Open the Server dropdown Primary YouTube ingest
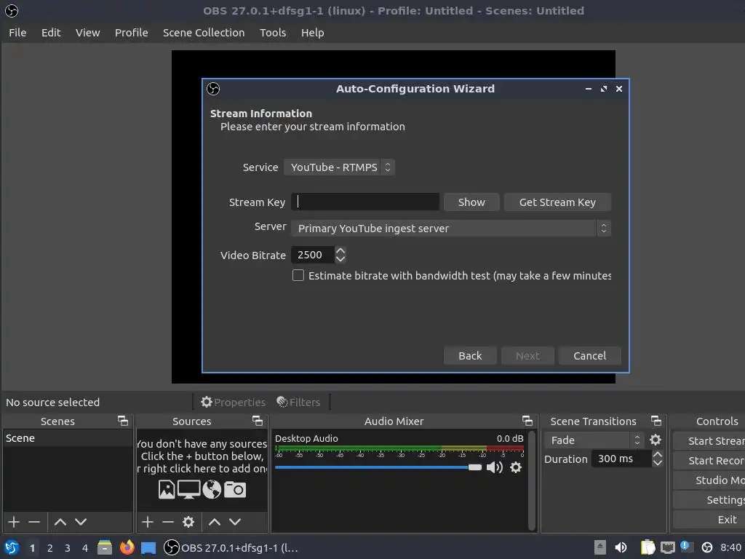This screenshot has height=559, width=745. [451, 228]
